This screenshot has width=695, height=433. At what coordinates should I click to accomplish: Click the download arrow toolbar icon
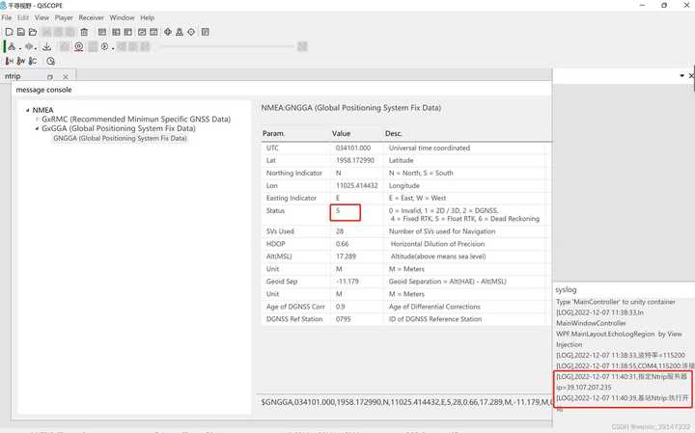click(x=47, y=46)
